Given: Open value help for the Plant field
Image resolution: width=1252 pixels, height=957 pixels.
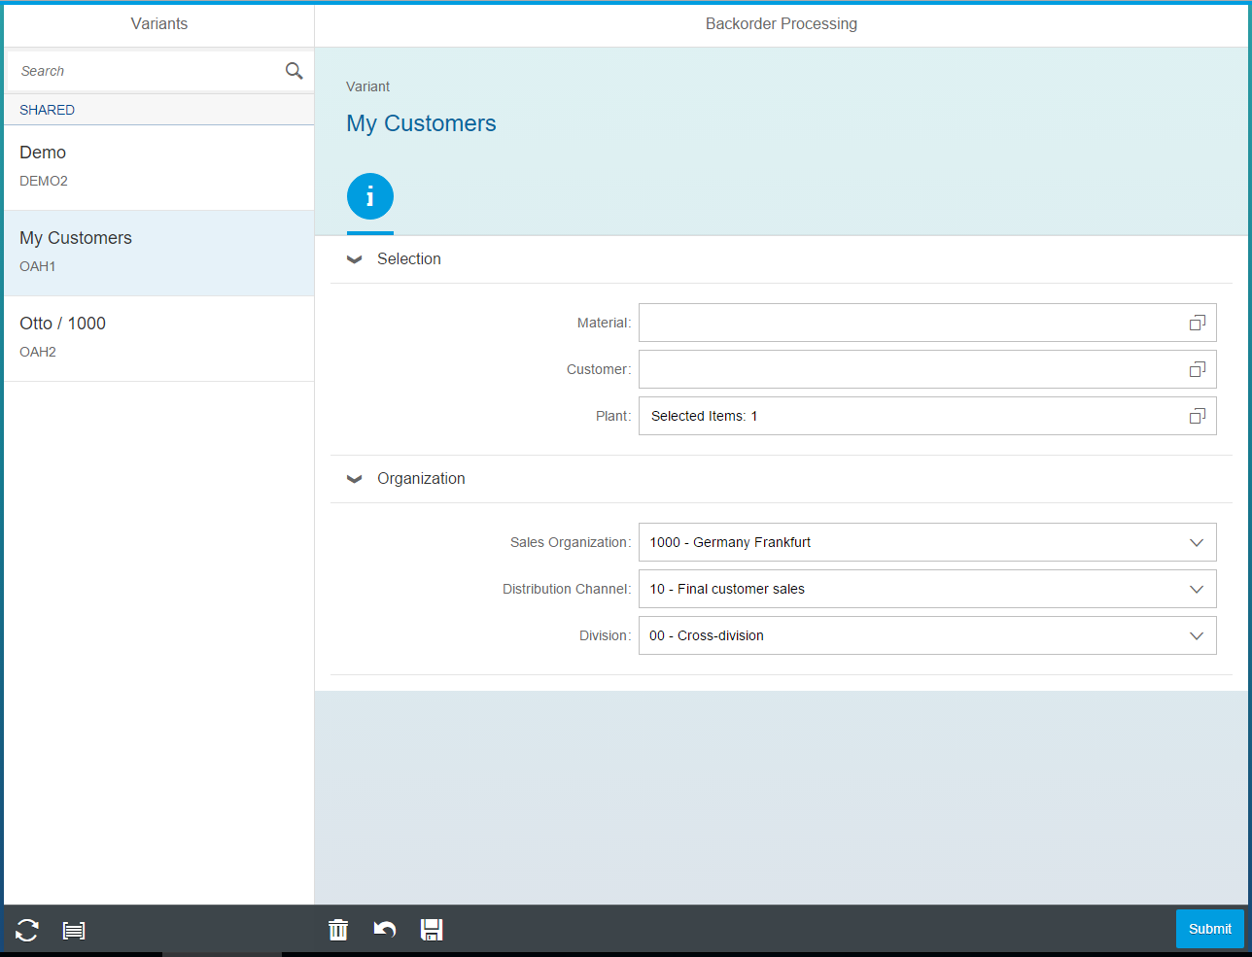Looking at the screenshot, I should point(1196,415).
